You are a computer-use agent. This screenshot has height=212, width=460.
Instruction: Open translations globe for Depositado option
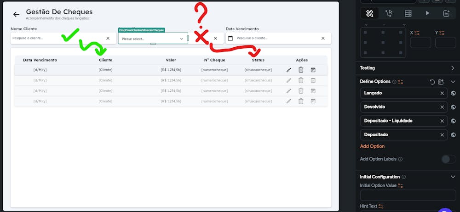[x=453, y=135]
